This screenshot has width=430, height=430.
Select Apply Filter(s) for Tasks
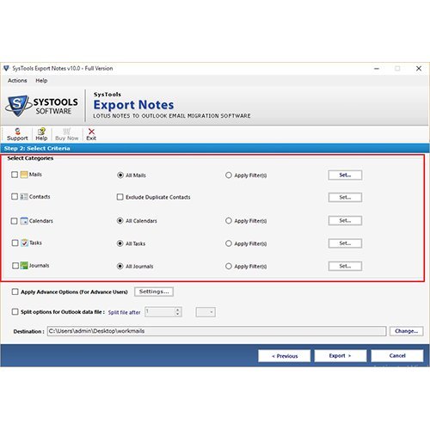tap(229, 243)
